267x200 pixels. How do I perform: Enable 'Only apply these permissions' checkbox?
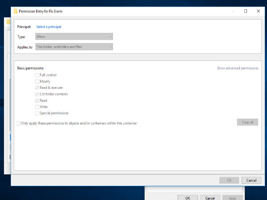pos(18,123)
